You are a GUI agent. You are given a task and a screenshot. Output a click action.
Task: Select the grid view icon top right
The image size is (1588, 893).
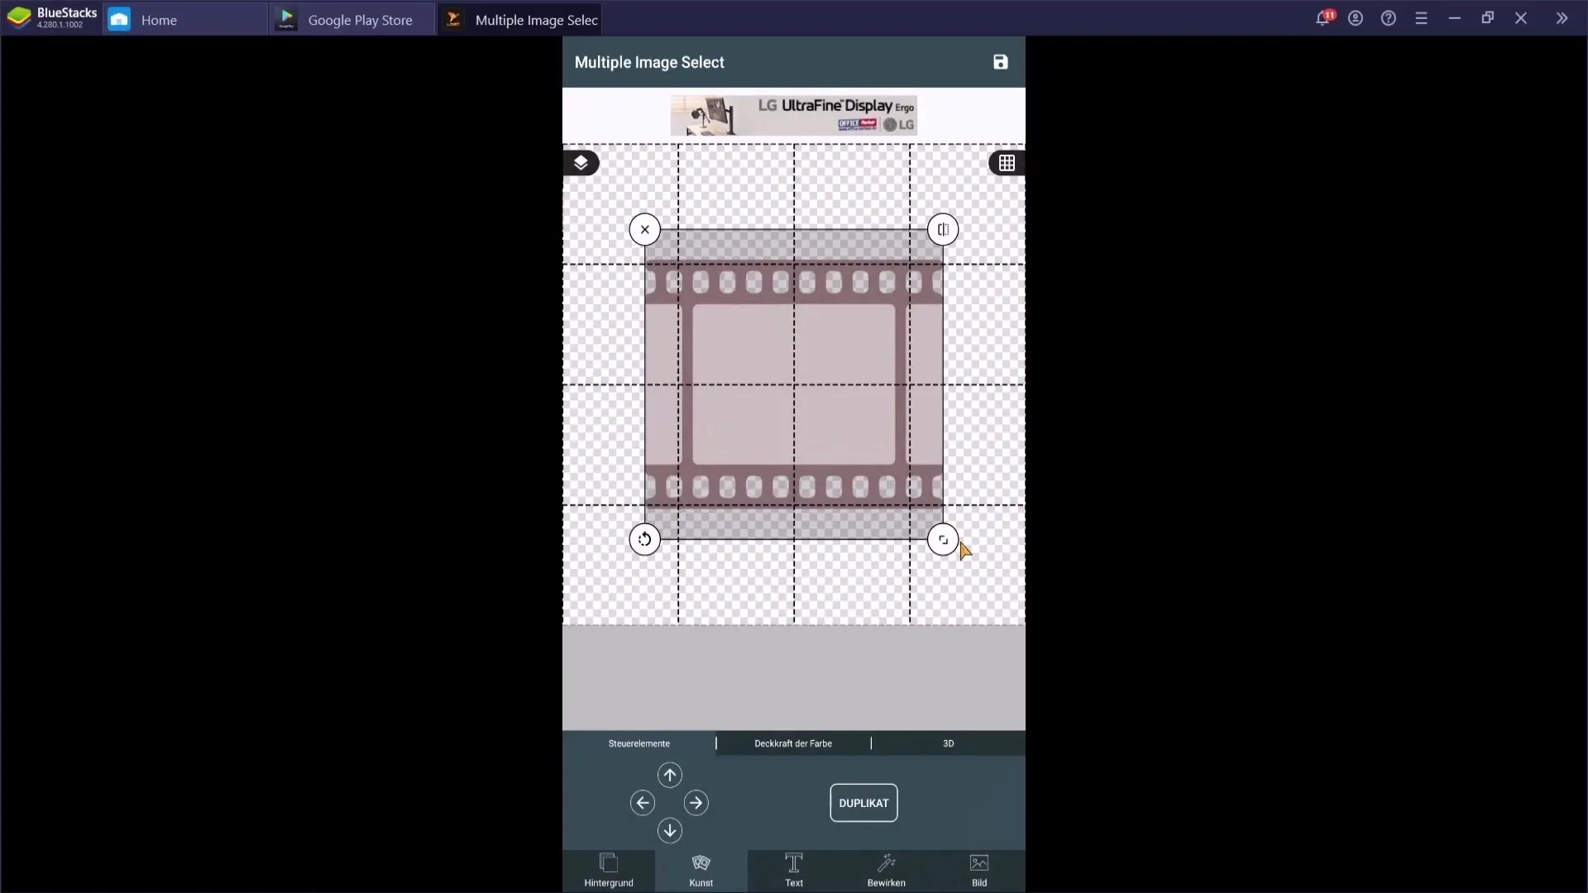pyautogui.click(x=1006, y=162)
